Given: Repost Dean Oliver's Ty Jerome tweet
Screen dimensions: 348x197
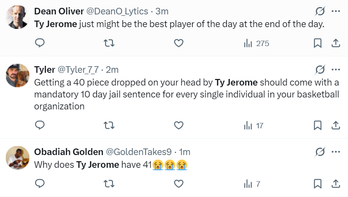Looking at the screenshot, I should pyautogui.click(x=109, y=43).
